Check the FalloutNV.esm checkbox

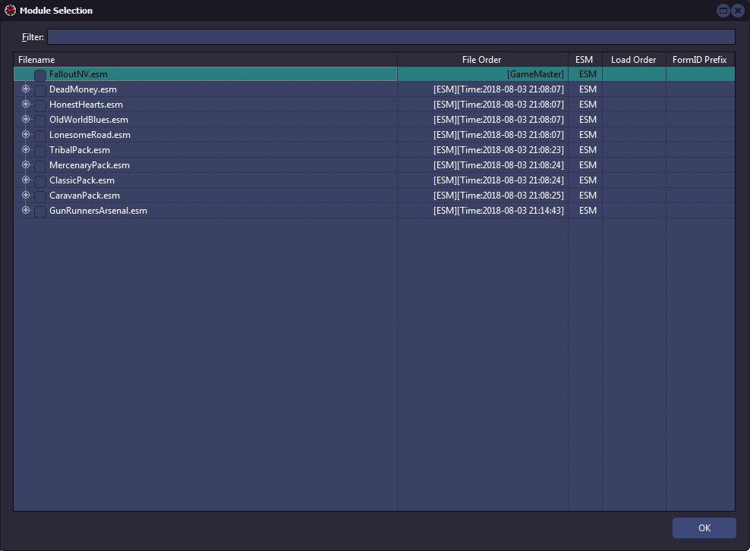point(40,75)
